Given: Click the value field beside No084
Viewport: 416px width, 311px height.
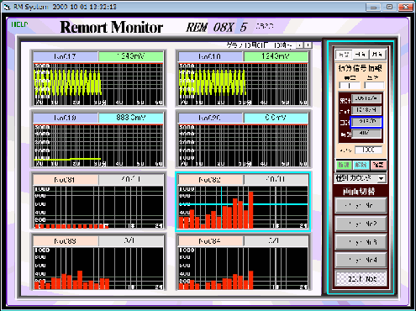Looking at the screenshot, I should 276,241.
